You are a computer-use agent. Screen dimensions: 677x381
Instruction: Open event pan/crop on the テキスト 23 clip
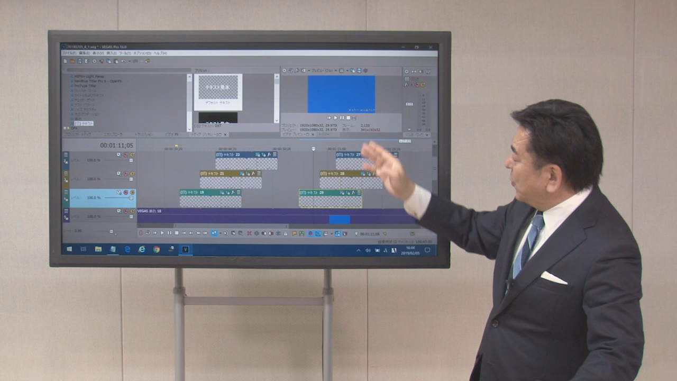coord(258,155)
